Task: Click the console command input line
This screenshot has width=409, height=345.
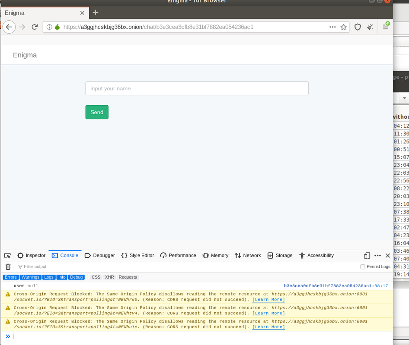Action: pos(201,337)
